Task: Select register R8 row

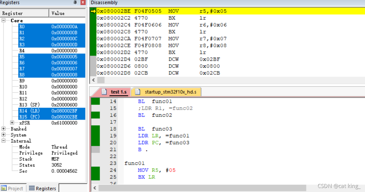Action: pos(52,75)
